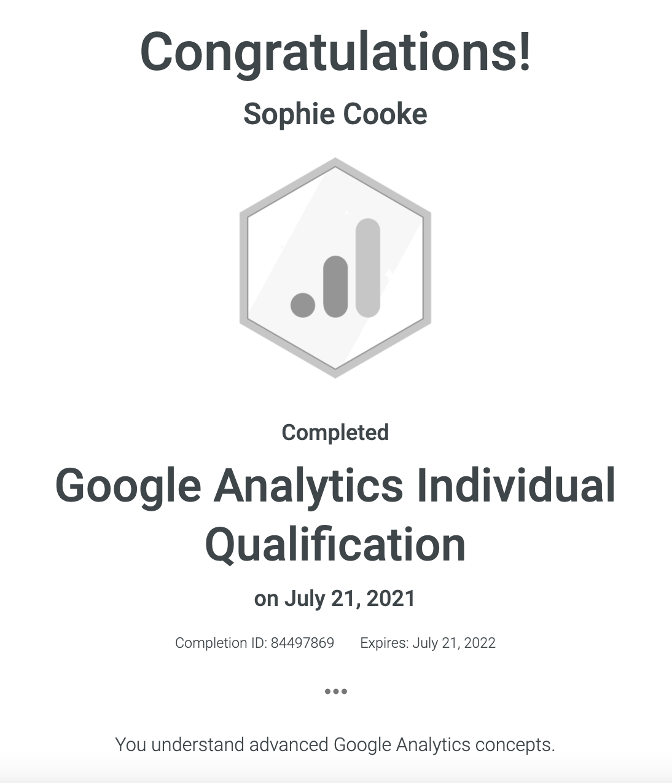Image resolution: width=672 pixels, height=783 pixels.
Task: Click the Expires label
Action: 385,643
